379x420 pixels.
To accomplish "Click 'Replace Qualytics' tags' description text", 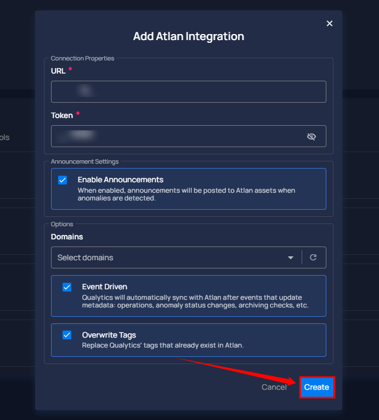I will [x=163, y=345].
